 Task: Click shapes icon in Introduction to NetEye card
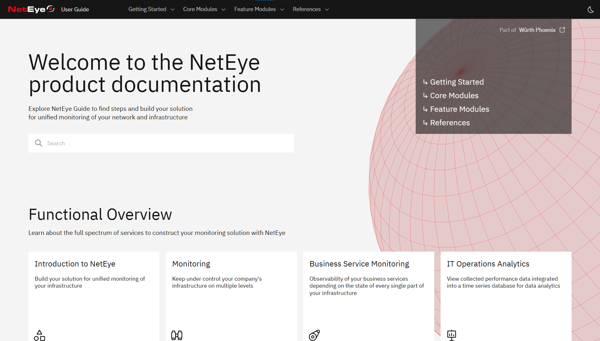[39, 335]
